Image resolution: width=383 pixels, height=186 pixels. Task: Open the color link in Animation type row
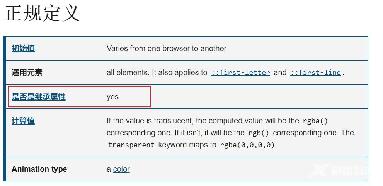[x=121, y=169]
